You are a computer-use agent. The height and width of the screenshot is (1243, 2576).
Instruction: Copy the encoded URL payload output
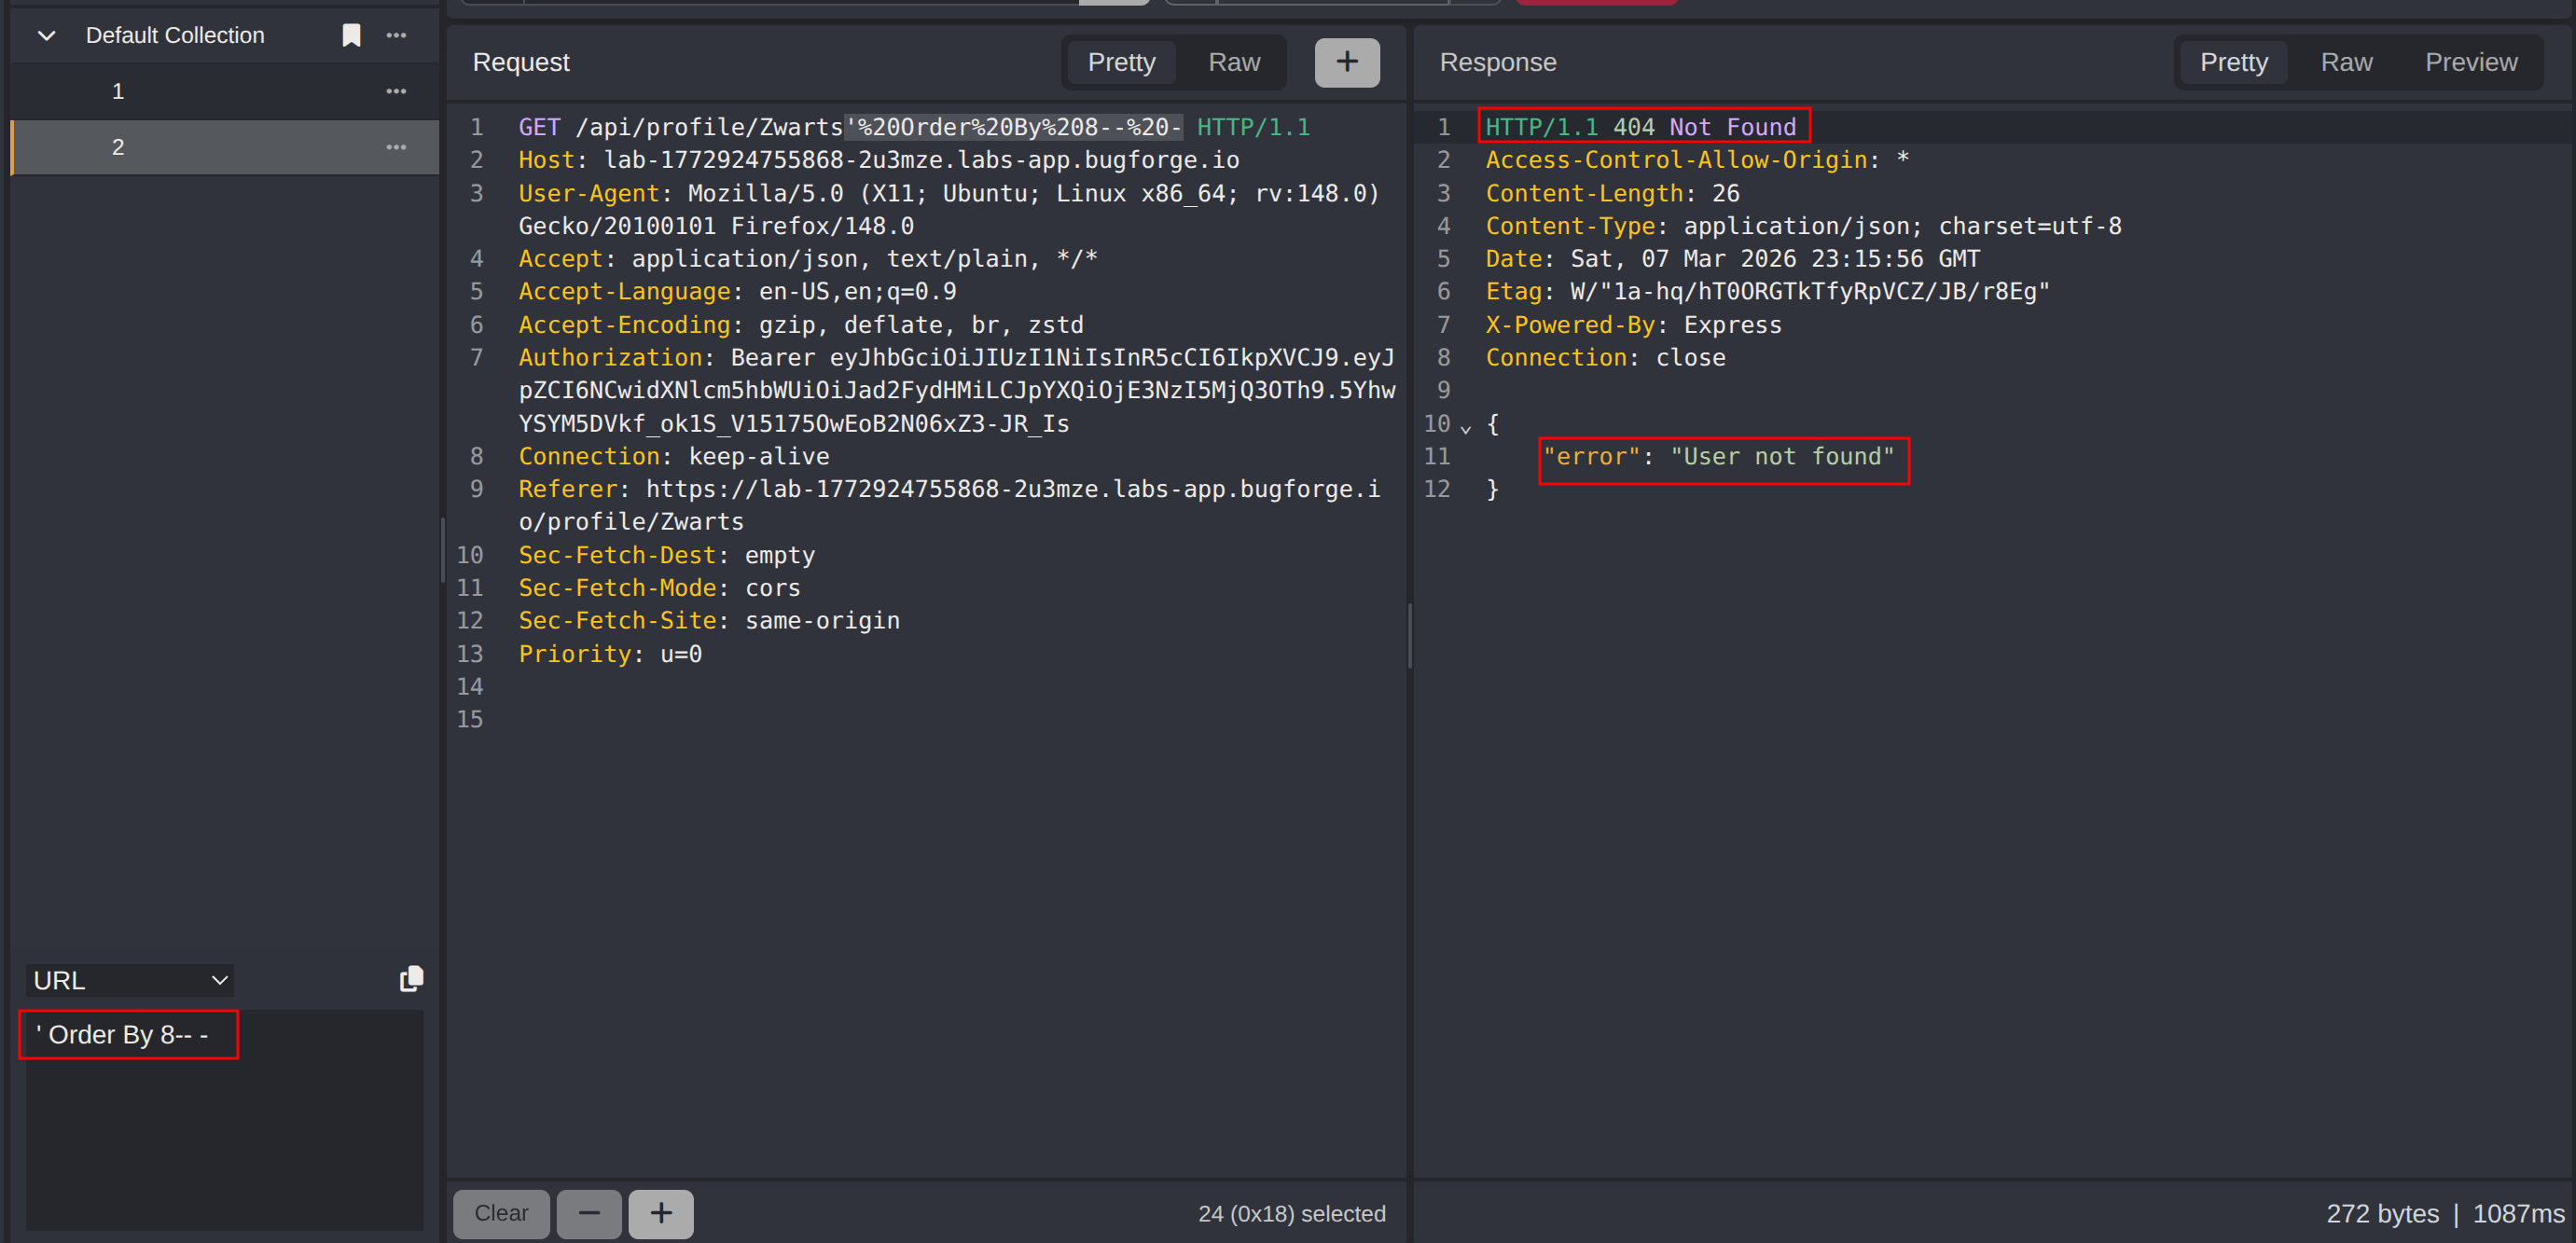(411, 978)
